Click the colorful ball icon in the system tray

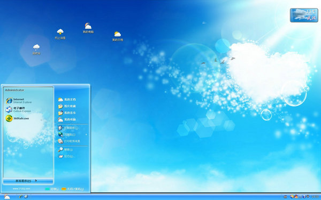pos(292,196)
